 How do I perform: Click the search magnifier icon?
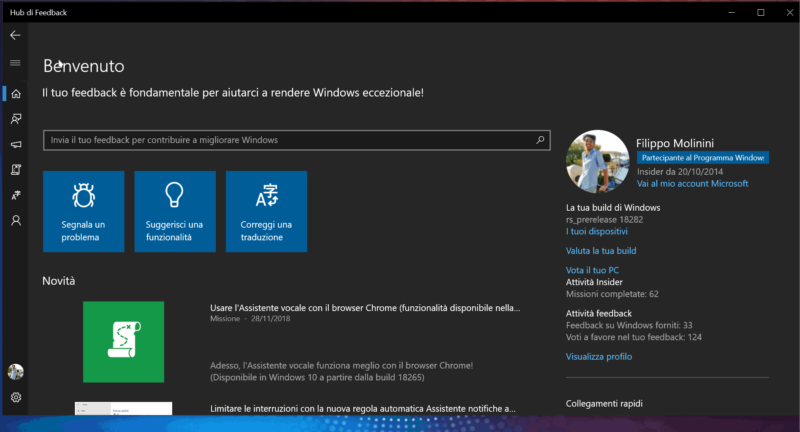540,140
